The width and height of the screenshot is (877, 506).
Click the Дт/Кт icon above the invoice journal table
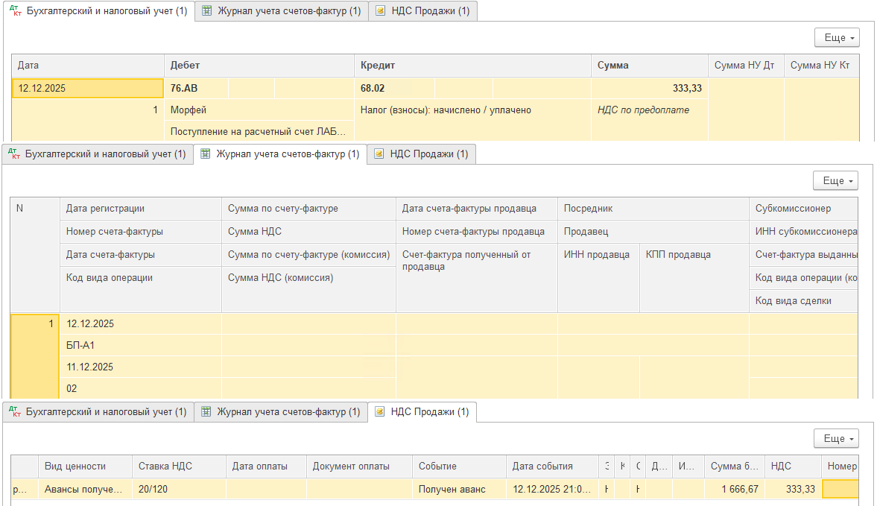[14, 154]
